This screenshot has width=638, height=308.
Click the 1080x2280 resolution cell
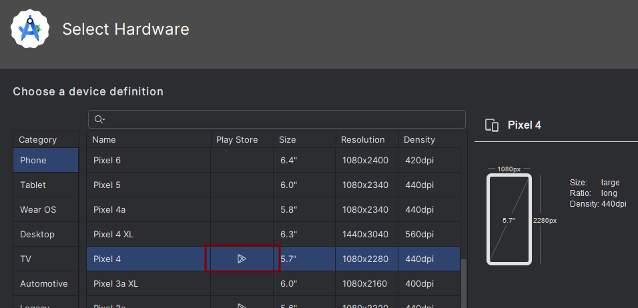(x=367, y=259)
